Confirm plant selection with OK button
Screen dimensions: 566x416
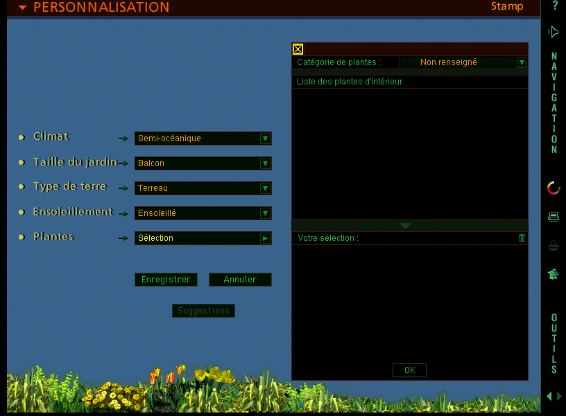(x=409, y=370)
